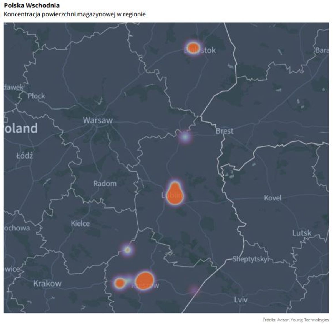
Task: Click the pale glowing hotspot west of Brest
Action: click(x=185, y=137)
